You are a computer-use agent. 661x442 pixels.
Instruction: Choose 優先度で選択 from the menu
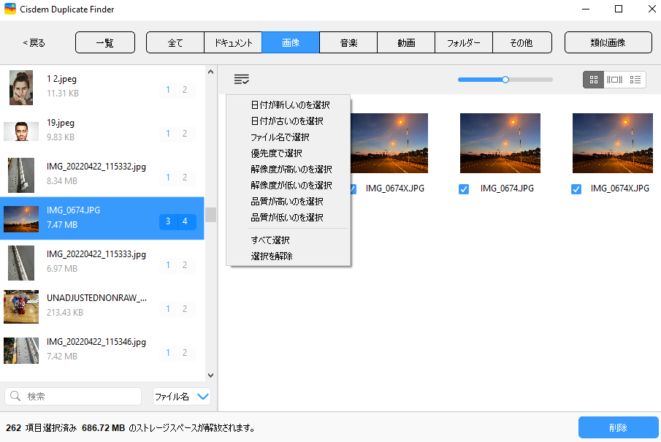(x=276, y=153)
